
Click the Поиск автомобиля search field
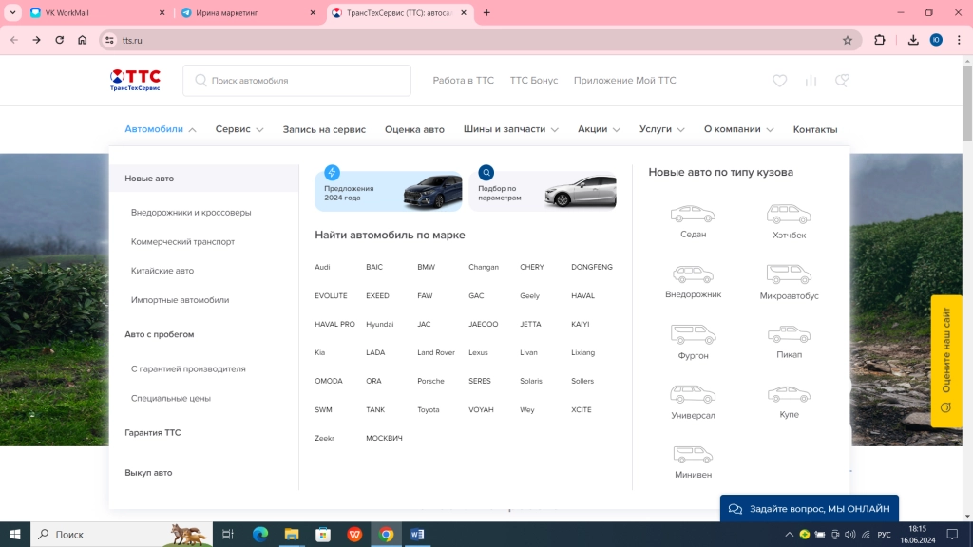(x=296, y=81)
